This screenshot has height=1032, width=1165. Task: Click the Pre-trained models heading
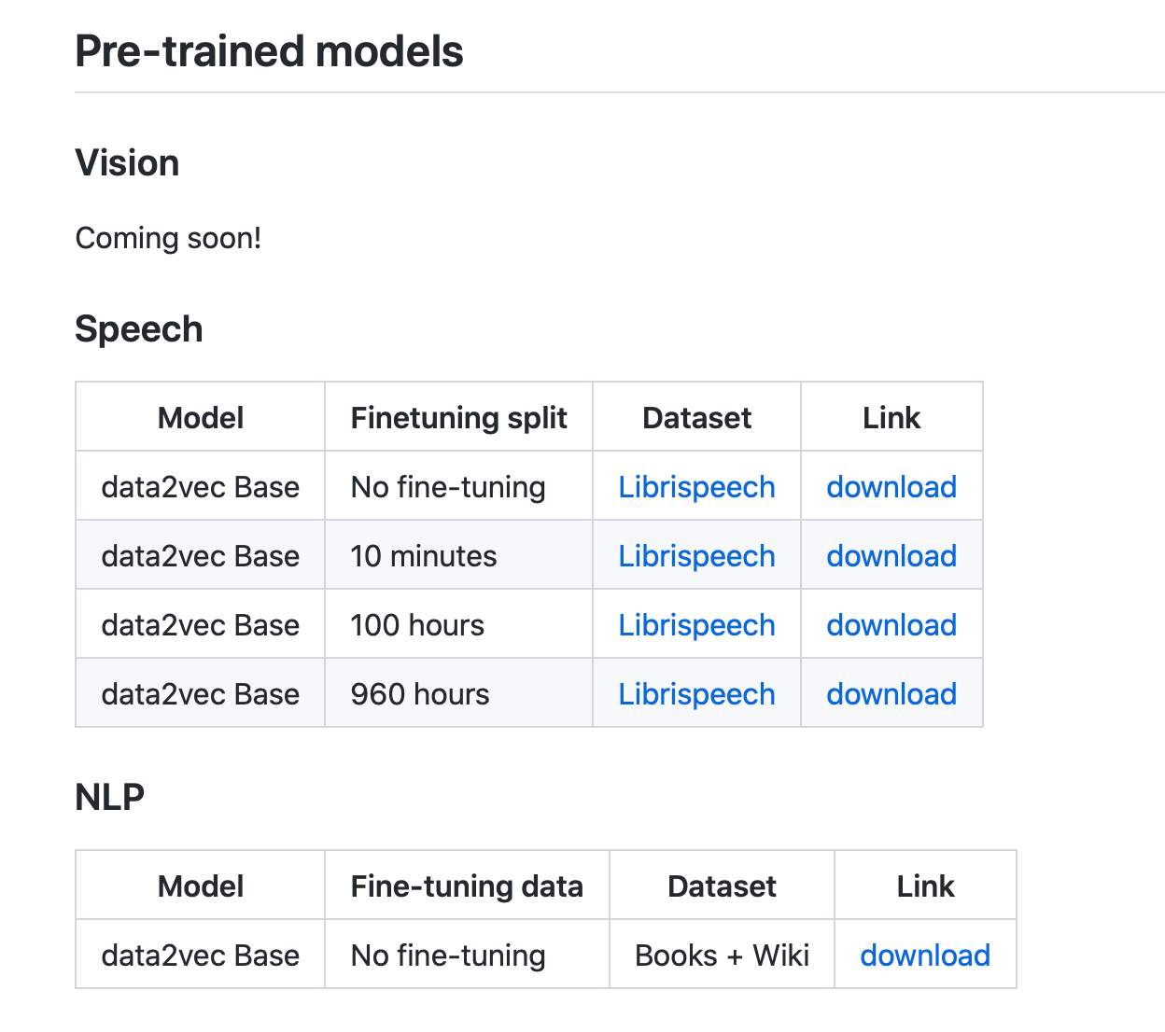[x=269, y=51]
